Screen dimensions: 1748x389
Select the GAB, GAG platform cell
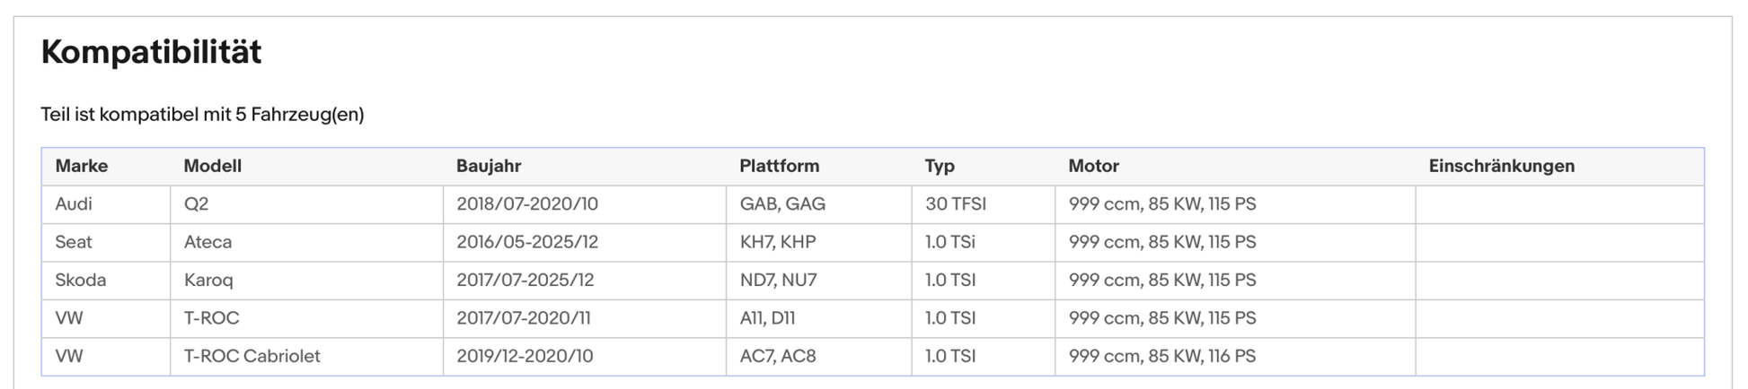pos(819,204)
